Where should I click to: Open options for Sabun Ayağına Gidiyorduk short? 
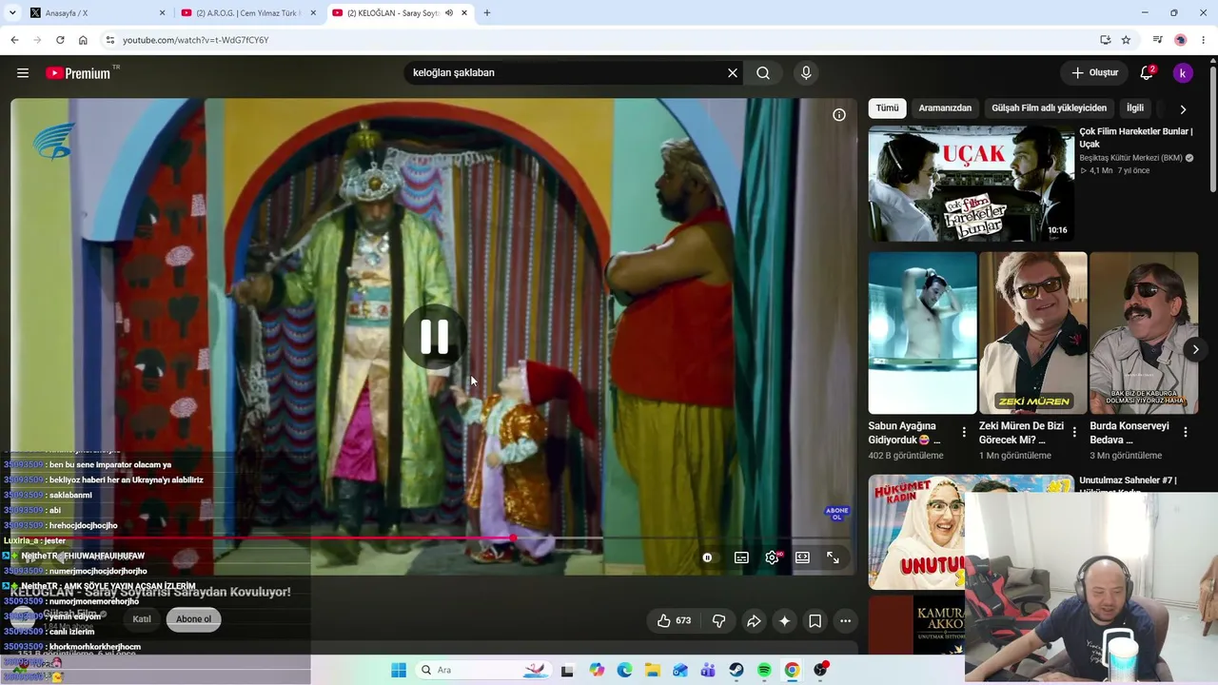click(964, 433)
